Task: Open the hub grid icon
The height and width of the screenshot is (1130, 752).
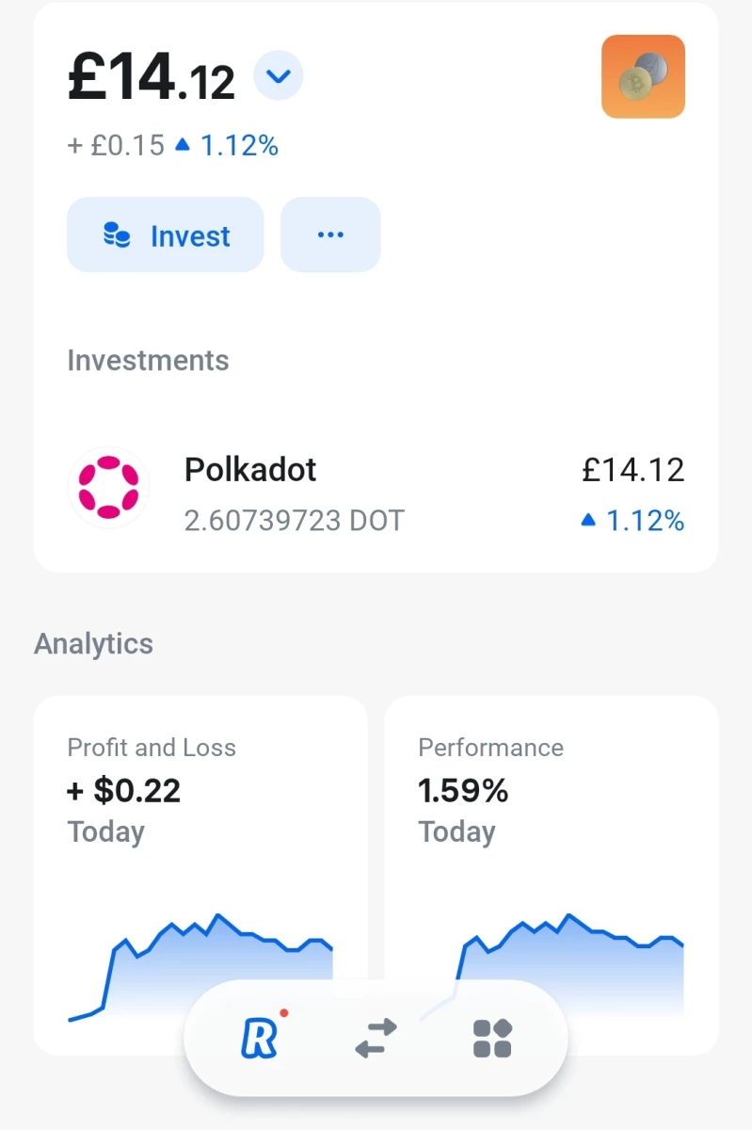Action: [491, 1038]
